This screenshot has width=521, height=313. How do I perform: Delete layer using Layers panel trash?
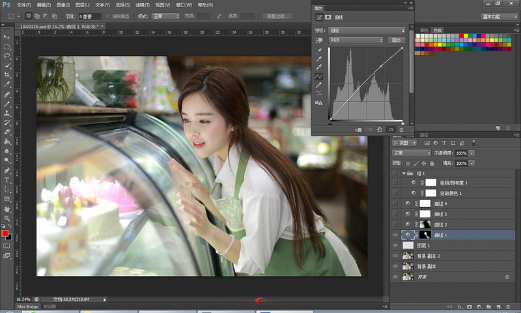508,307
